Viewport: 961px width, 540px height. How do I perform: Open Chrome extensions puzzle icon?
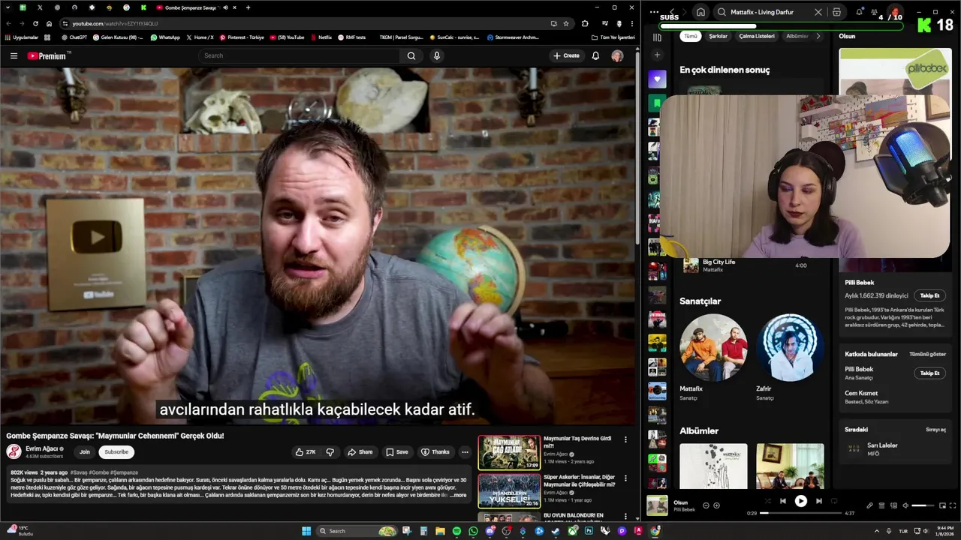(x=585, y=23)
